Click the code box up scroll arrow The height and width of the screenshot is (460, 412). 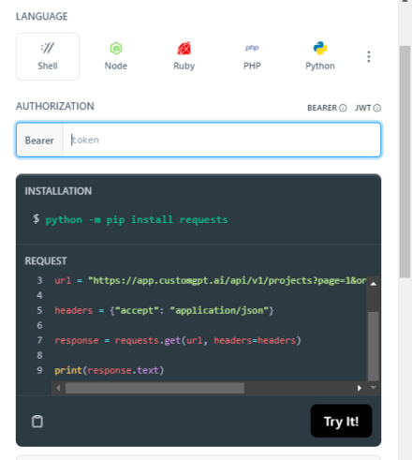pos(374,284)
